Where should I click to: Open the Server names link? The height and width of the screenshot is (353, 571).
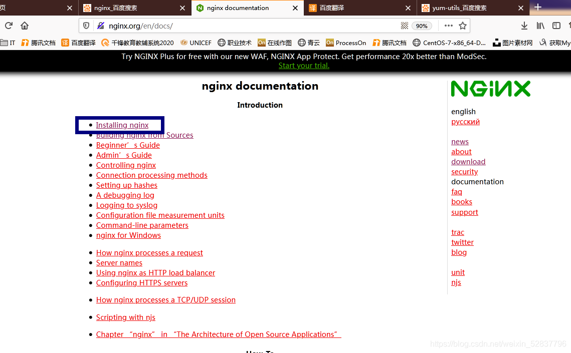click(x=119, y=263)
